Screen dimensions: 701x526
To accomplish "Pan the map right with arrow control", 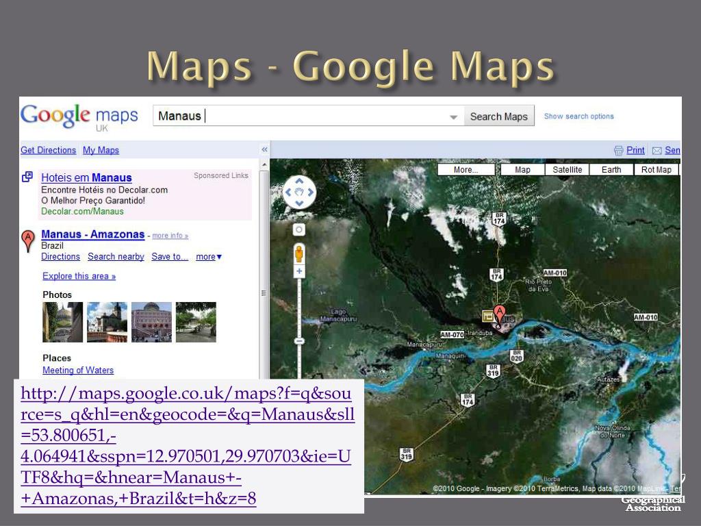I will (310, 192).
